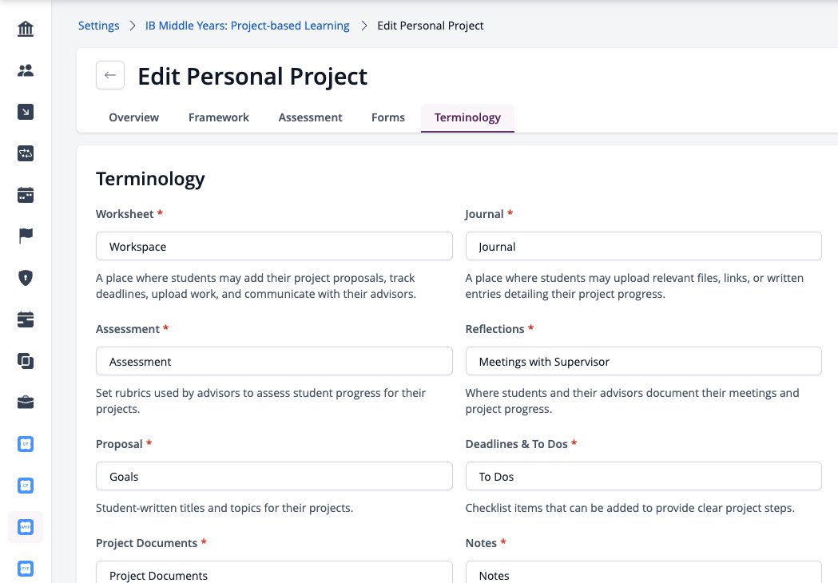Click the Proposal field containing Goals
Viewport: 838px width, 583px height.
pyautogui.click(x=274, y=476)
